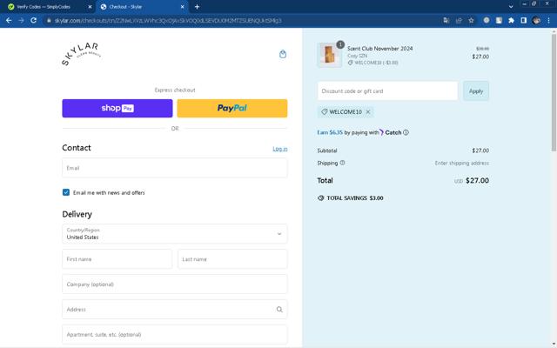Bookmark this page with star icon
The width and height of the screenshot is (557, 348).
coord(471,20)
